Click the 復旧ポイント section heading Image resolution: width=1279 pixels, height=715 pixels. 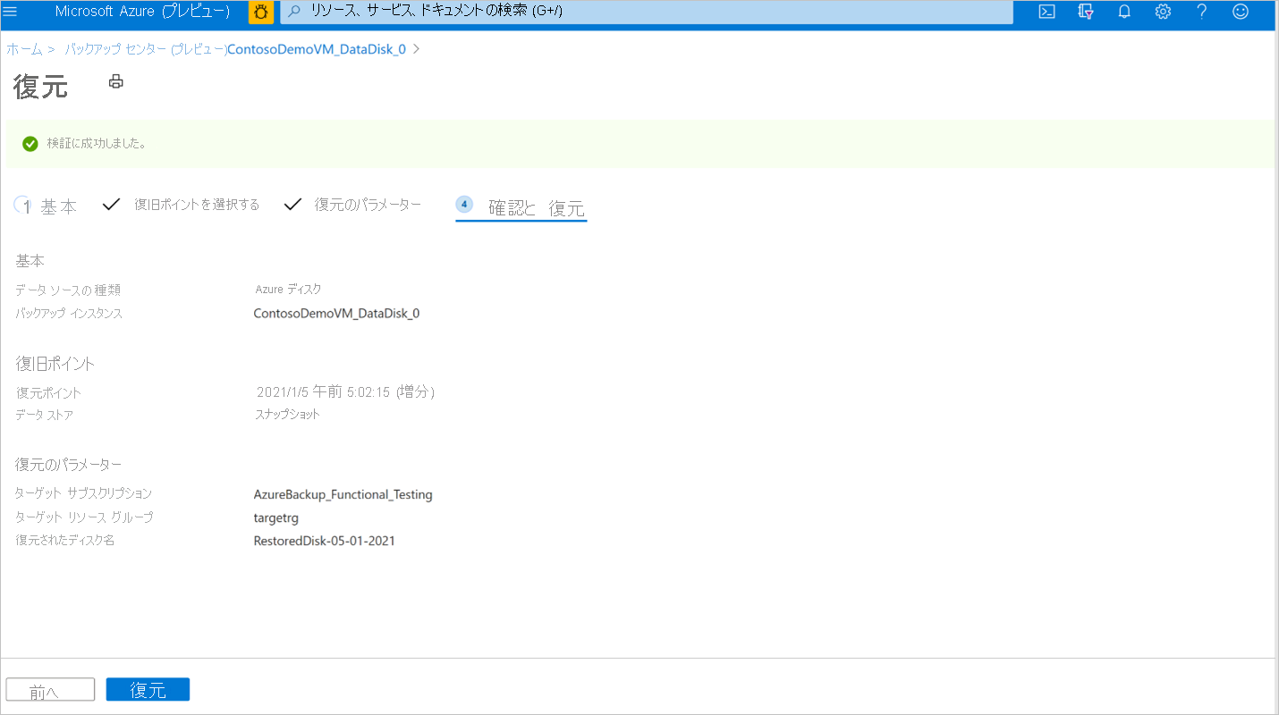(55, 364)
